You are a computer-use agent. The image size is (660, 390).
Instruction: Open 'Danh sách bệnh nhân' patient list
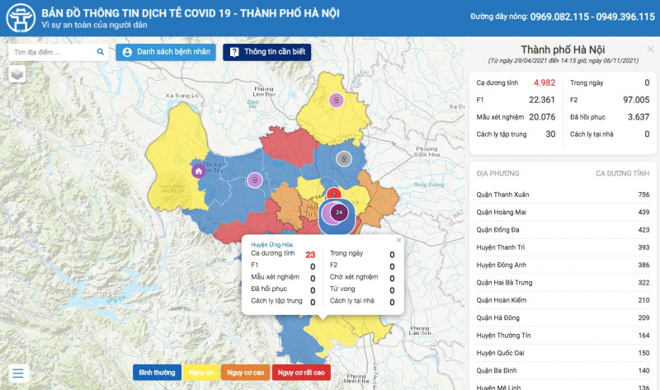[x=167, y=52]
